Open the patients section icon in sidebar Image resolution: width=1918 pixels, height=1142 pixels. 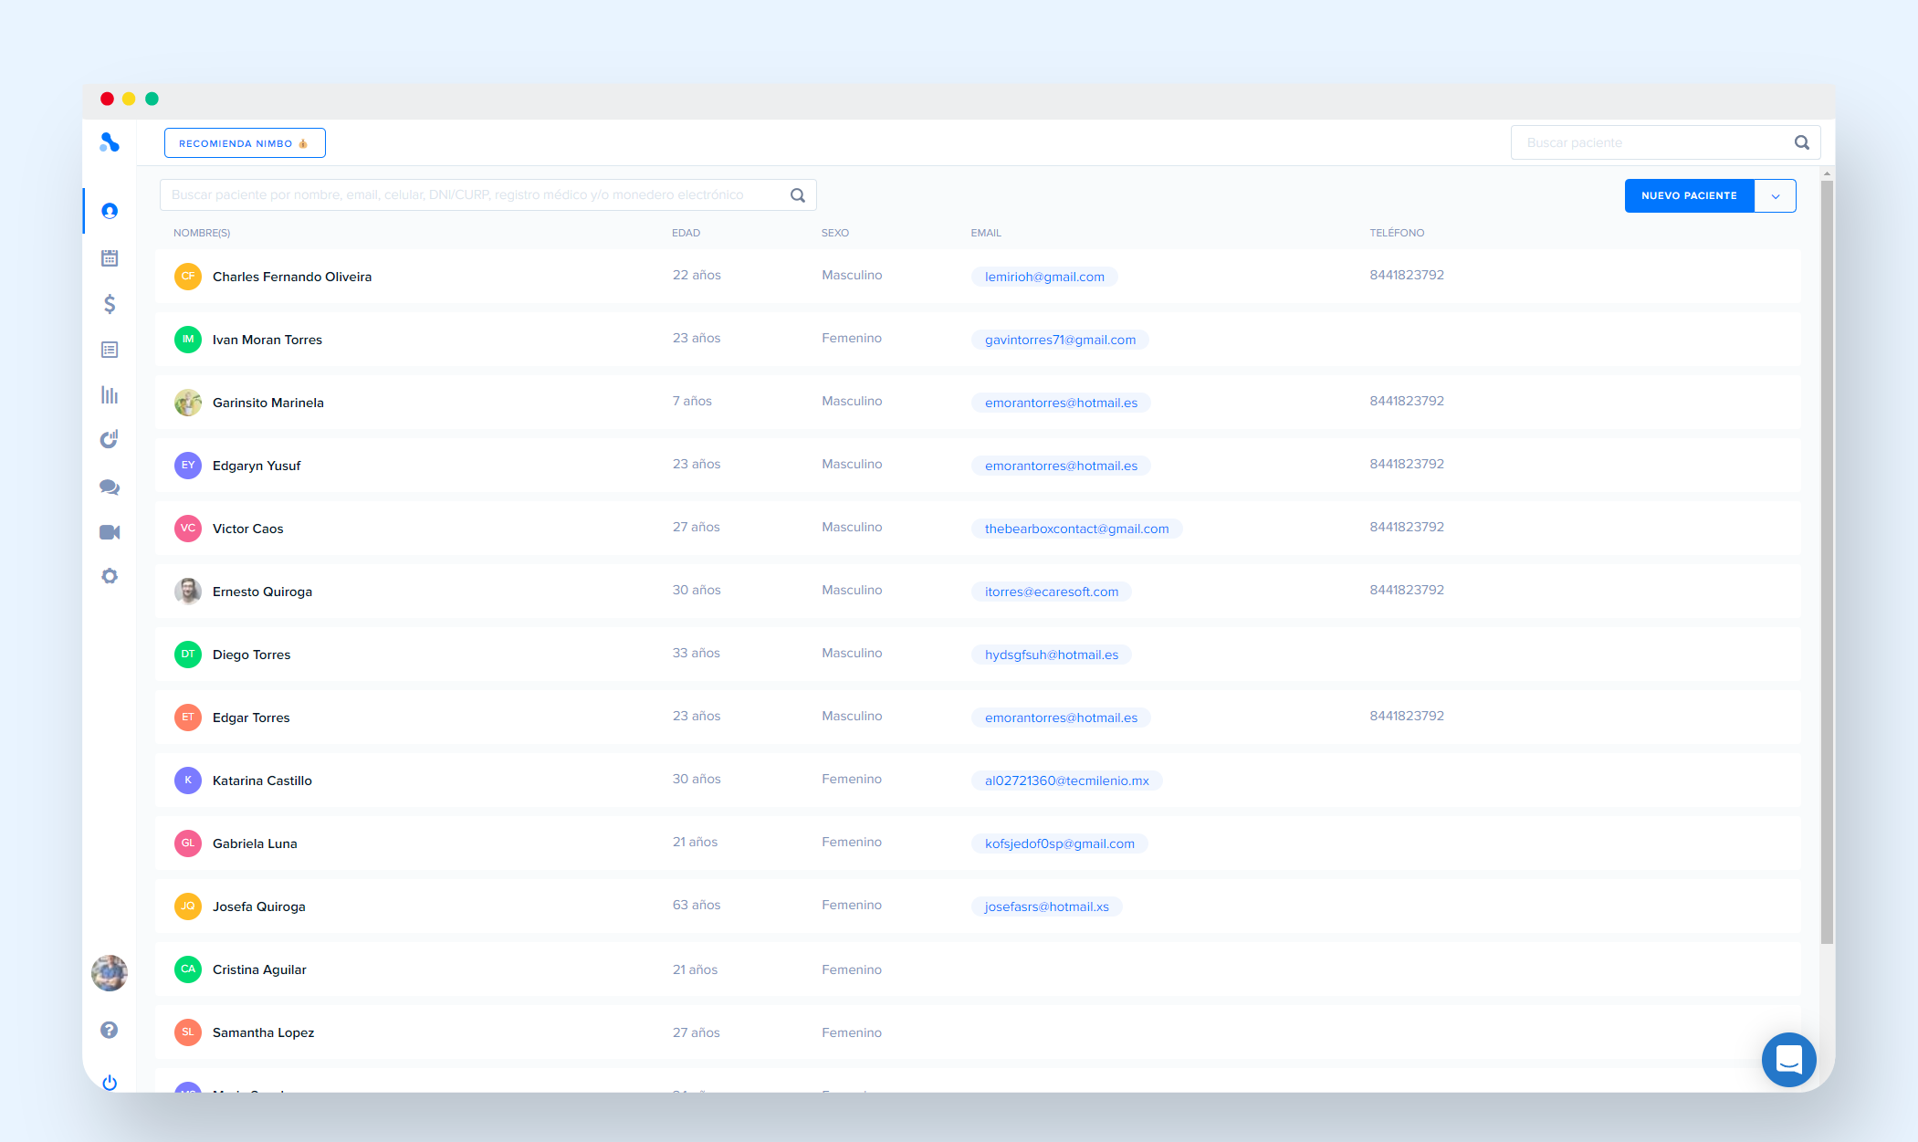coord(110,211)
